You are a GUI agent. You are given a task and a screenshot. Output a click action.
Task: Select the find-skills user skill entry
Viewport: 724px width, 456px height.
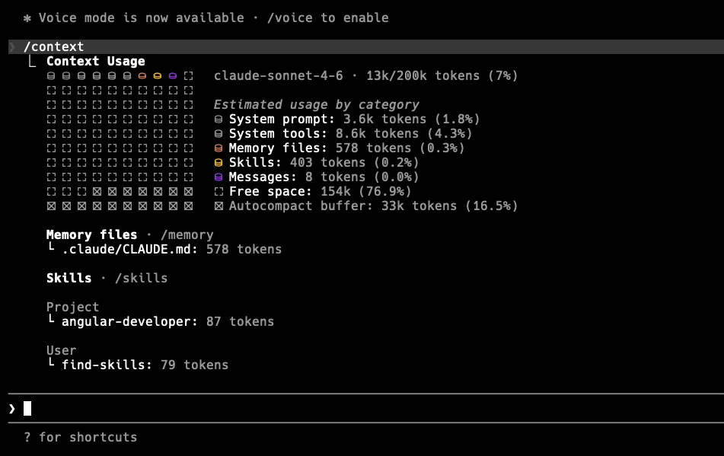(107, 365)
